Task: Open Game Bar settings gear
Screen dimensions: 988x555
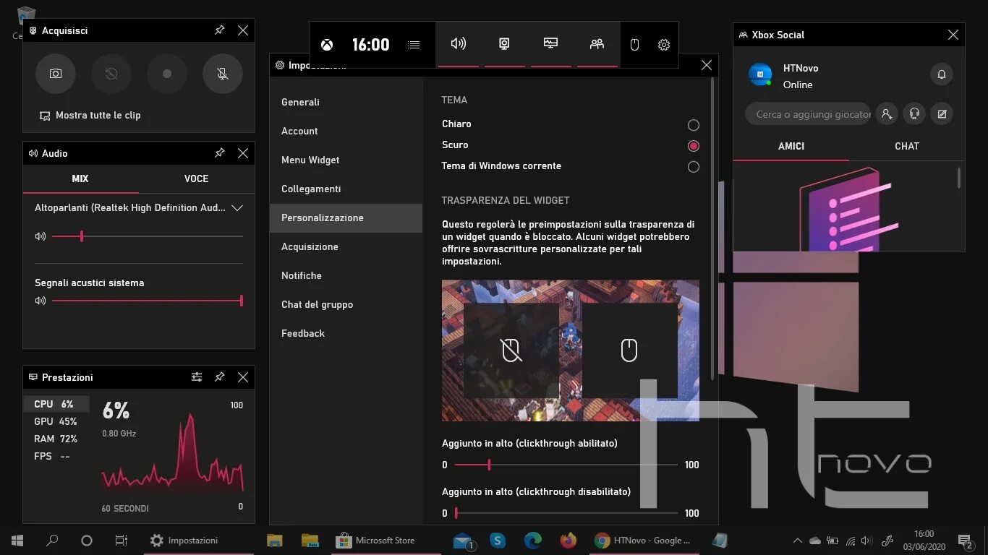Action: [x=664, y=45]
